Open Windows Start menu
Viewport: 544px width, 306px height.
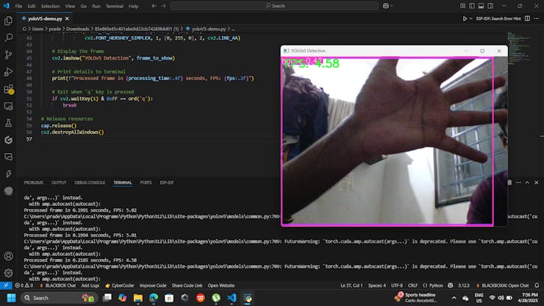click(x=11, y=298)
